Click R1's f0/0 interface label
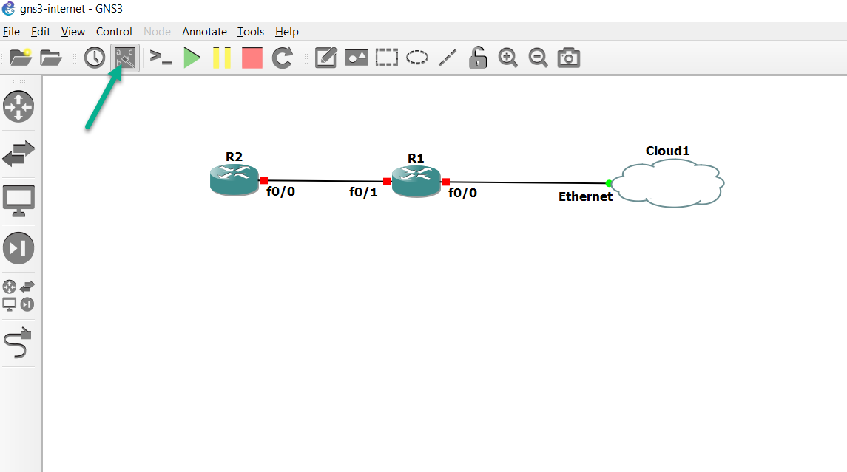Viewport: 847px width, 472px height. pos(463,193)
